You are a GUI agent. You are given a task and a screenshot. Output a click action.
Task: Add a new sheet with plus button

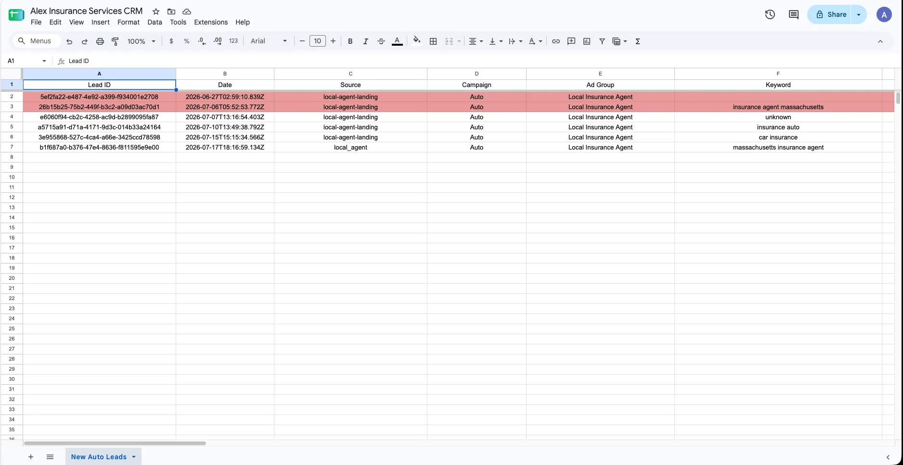click(31, 457)
